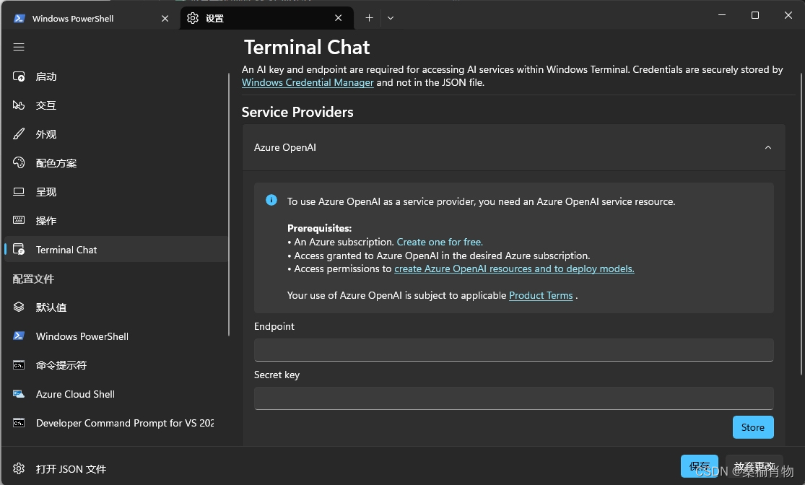Image resolution: width=805 pixels, height=485 pixels.
Task: Open the 外观 appearance brush icon
Action: coord(19,134)
